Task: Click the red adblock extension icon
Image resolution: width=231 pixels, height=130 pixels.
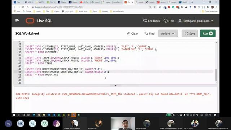Action: pyautogui.click(x=169, y=7)
